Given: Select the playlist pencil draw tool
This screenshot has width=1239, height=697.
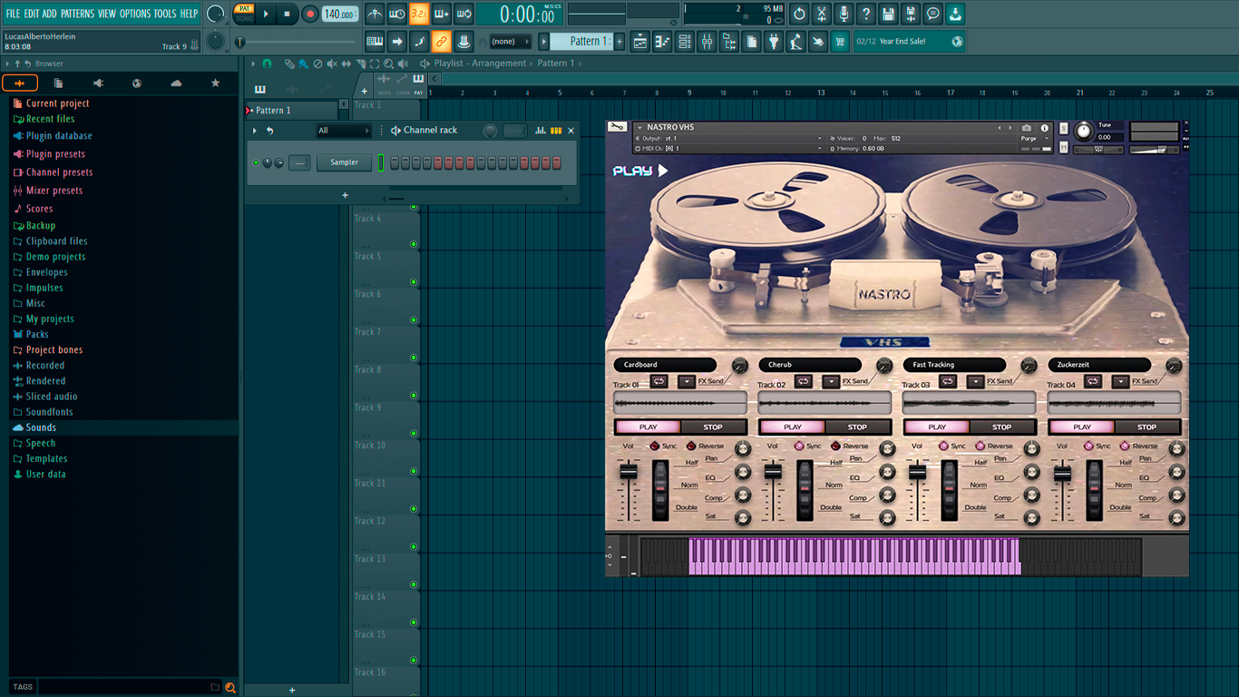Looking at the screenshot, I should point(288,64).
